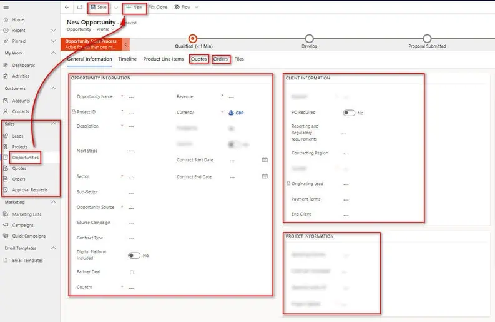Switch to the Quotes tab
The width and height of the screenshot is (495, 322).
(x=199, y=59)
